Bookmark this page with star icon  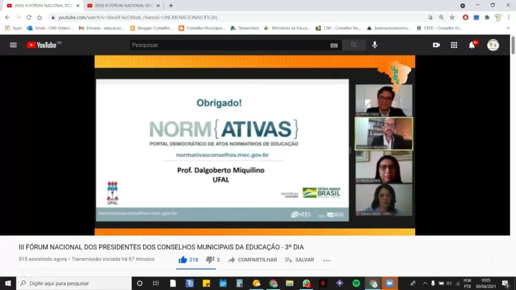452,17
